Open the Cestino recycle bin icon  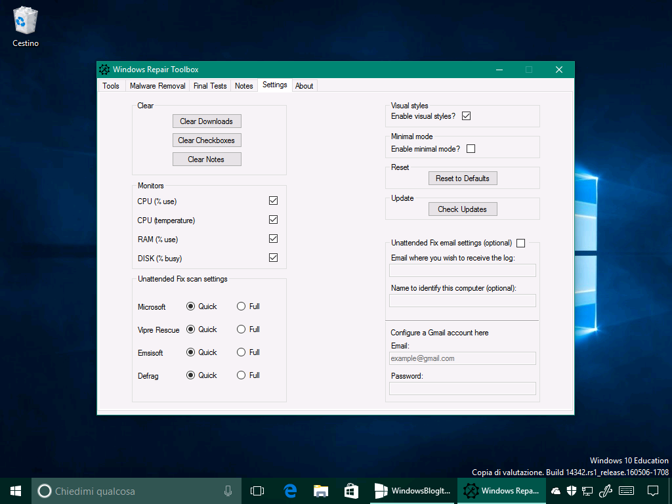[x=26, y=26]
